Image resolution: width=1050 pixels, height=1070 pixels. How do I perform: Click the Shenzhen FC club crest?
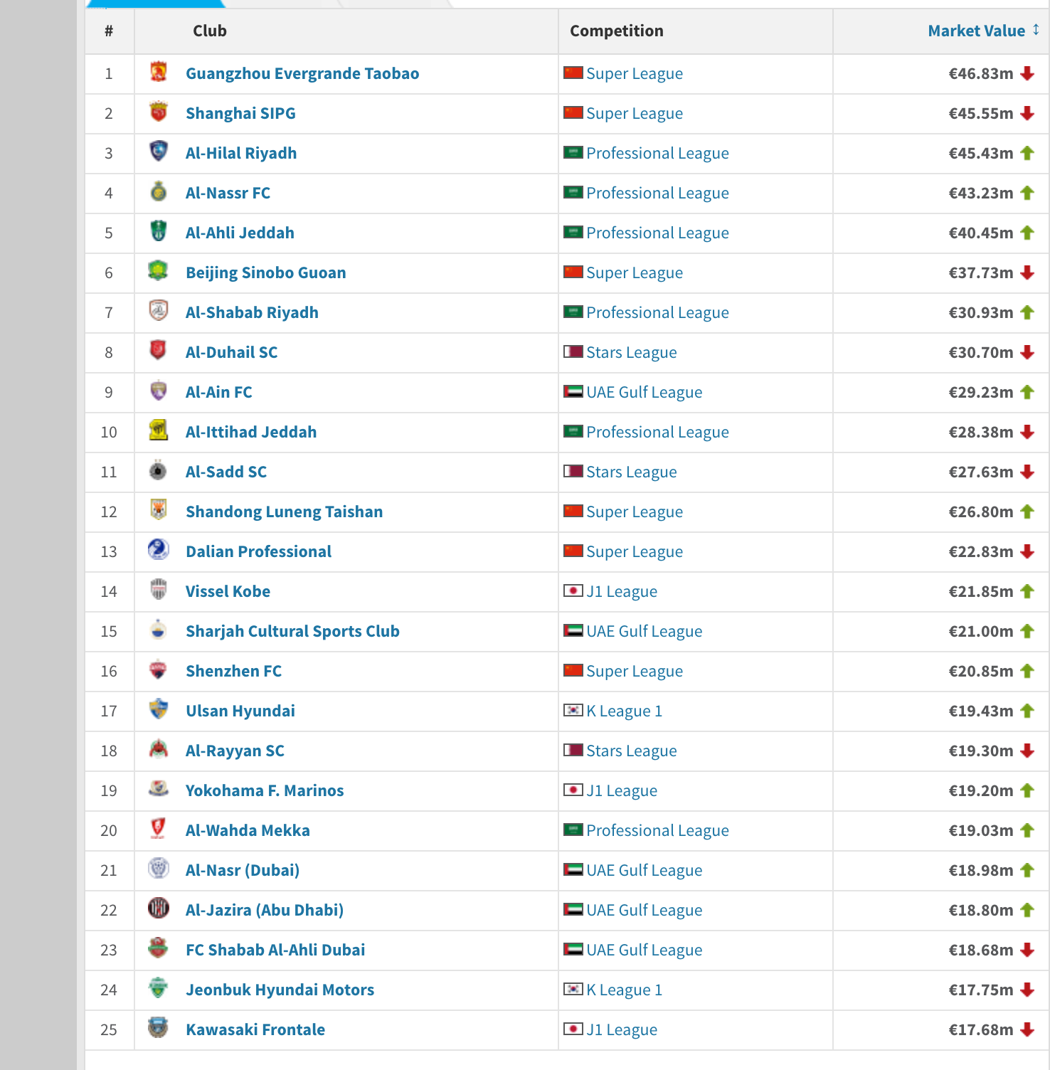(x=159, y=669)
